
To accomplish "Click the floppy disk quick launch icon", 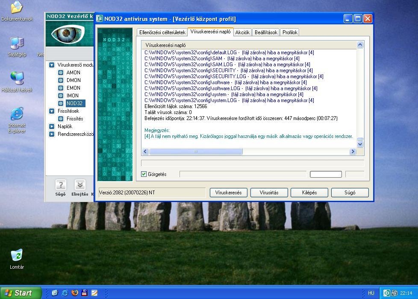I will (x=85, y=293).
